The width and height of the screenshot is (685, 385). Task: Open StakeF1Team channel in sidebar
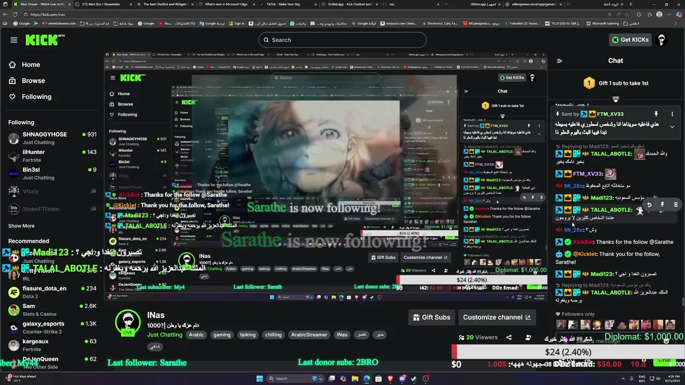[x=52, y=209]
